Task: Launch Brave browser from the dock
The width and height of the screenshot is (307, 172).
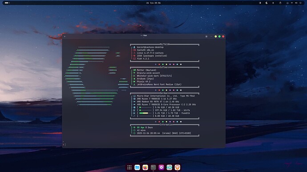Action: tap(178, 167)
